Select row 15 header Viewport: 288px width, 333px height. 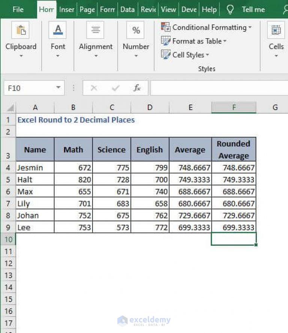8,299
